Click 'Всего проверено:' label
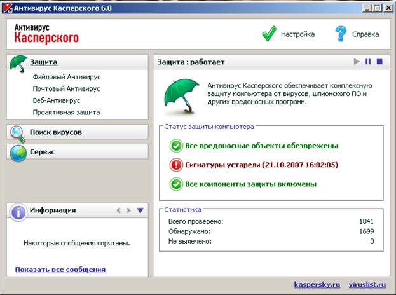 196,221
